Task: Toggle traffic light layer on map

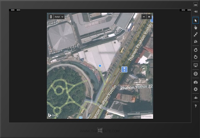Action: pyautogui.click(x=51, y=17)
